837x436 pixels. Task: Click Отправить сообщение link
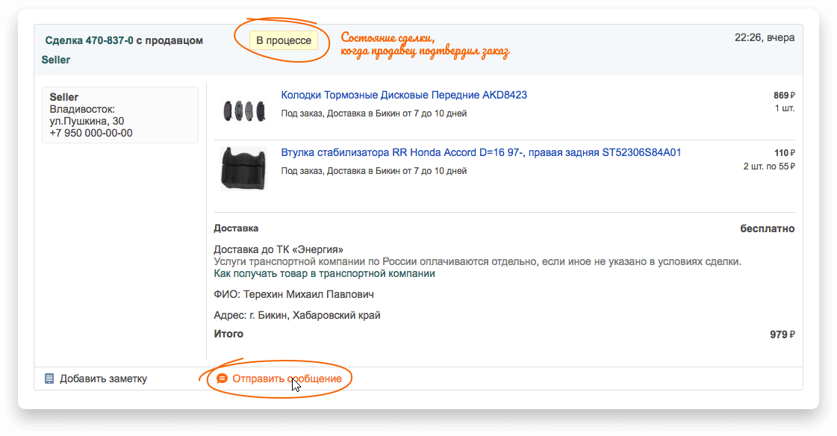tap(287, 379)
